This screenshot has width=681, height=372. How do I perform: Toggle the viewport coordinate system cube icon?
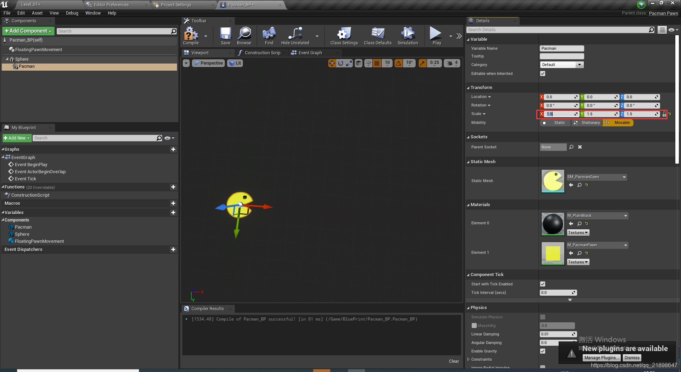point(359,63)
